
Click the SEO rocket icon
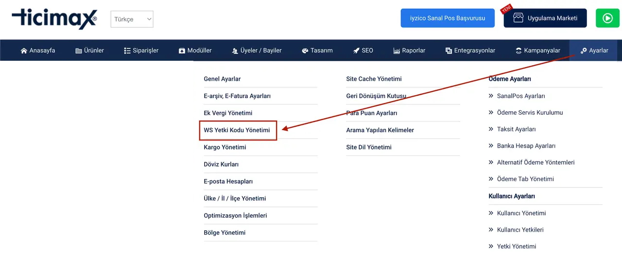point(356,51)
